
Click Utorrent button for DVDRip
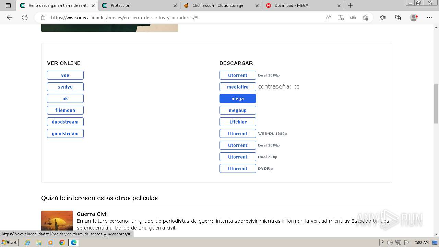click(x=238, y=168)
